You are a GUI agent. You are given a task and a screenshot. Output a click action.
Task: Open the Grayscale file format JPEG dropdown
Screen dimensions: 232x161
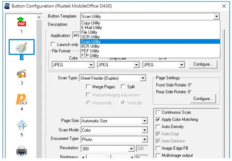pyautogui.click(x=136, y=65)
